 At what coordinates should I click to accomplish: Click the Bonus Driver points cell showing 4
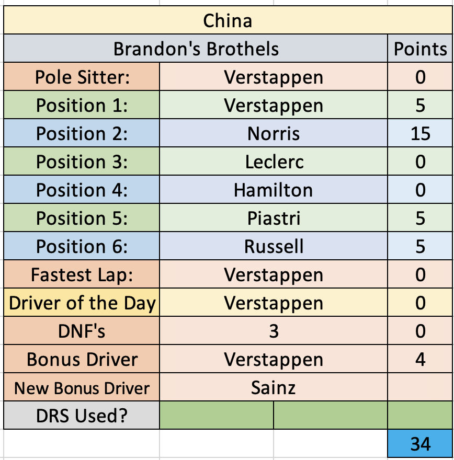click(420, 359)
